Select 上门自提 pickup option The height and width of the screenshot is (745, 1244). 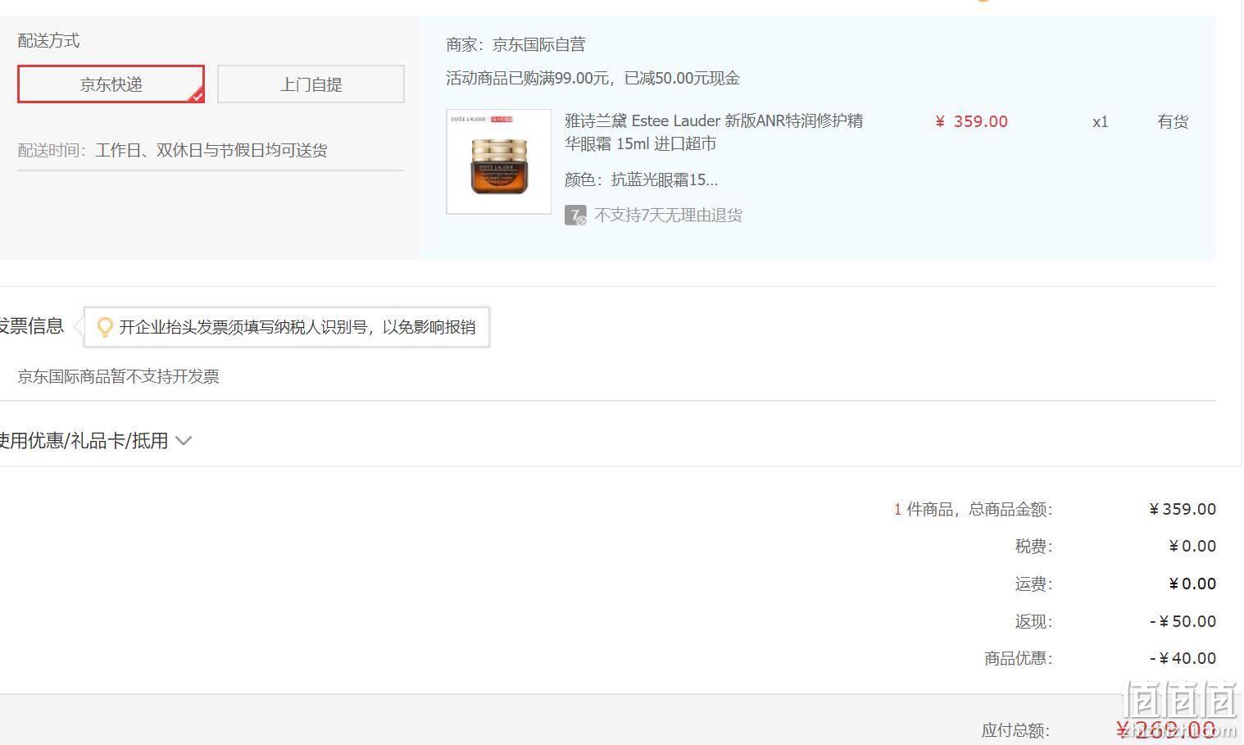click(311, 84)
